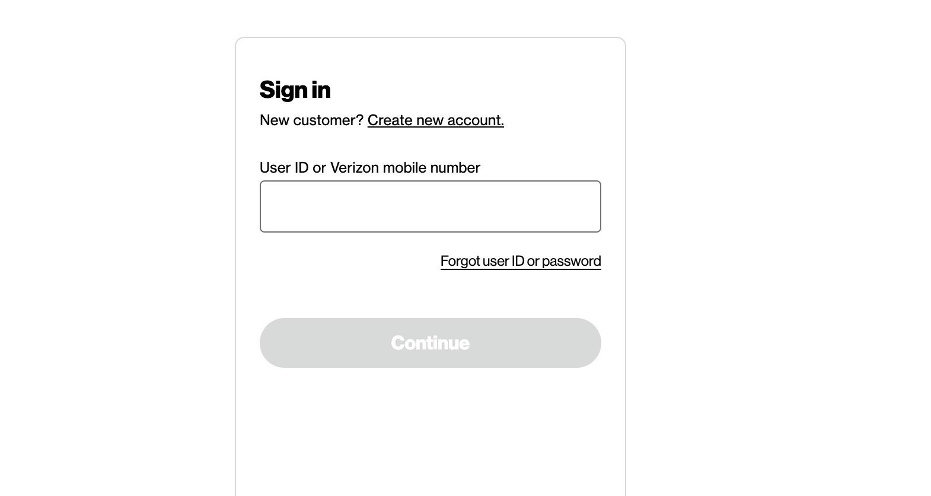Select the Forgot password link below the field
Screen dimensions: 931x496
coord(520,261)
